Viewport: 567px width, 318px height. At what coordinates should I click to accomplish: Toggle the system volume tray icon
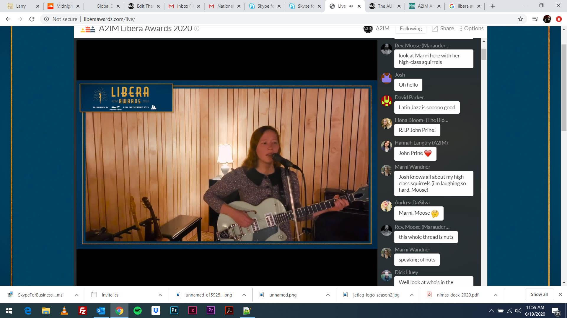tap(518, 311)
